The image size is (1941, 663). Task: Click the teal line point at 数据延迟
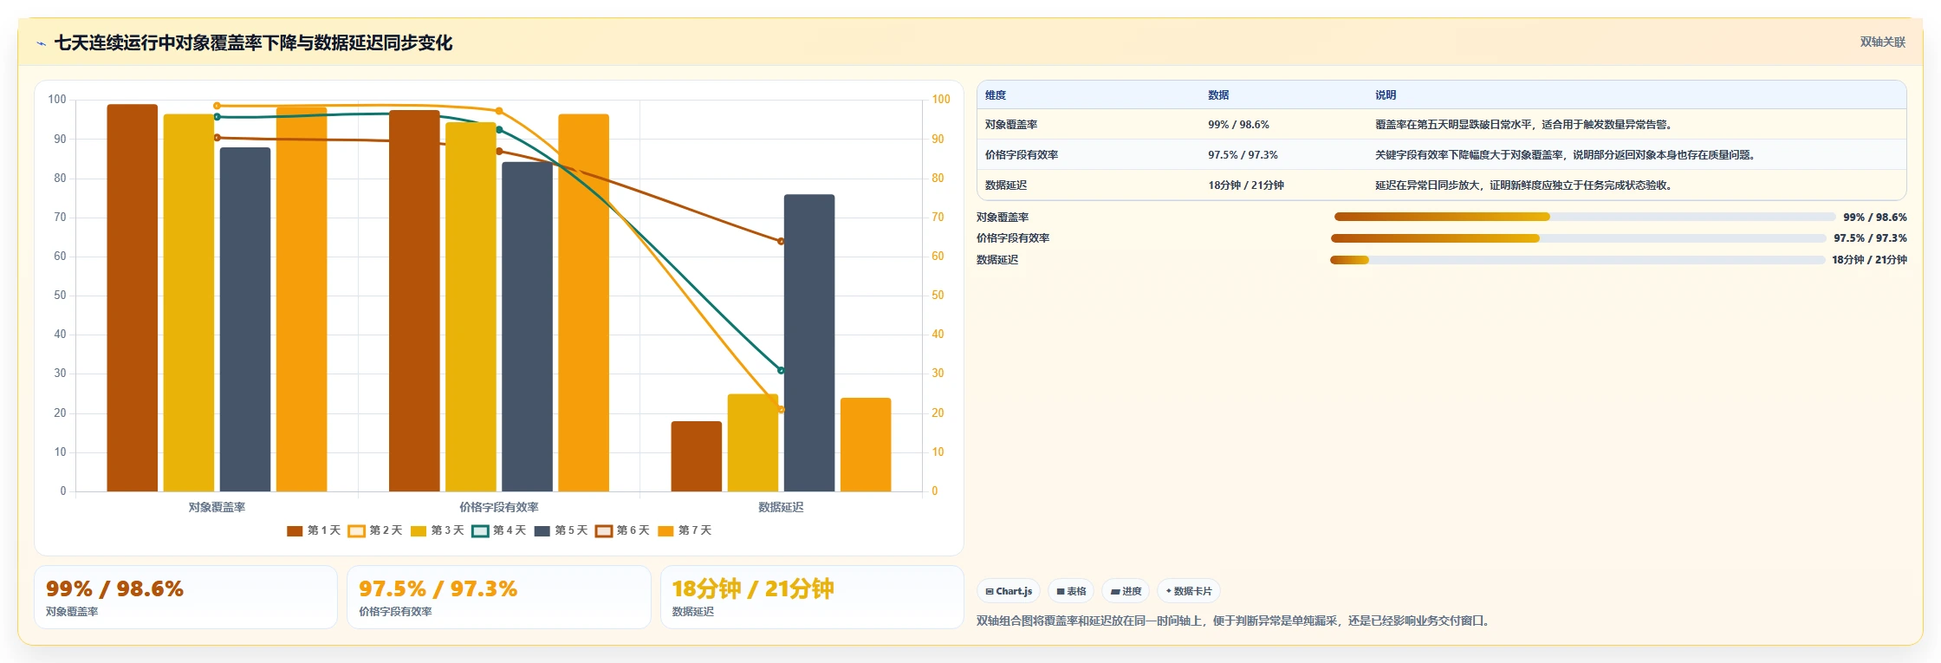(781, 370)
